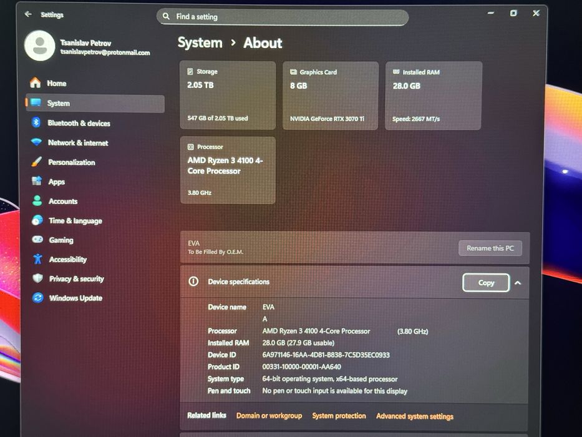Open Domain or workgroup link
This screenshot has width=582, height=437.
[269, 415]
